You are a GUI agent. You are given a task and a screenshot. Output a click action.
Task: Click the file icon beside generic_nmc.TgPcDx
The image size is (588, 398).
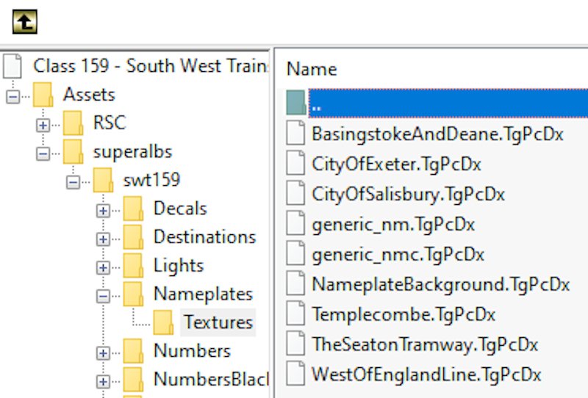click(295, 253)
